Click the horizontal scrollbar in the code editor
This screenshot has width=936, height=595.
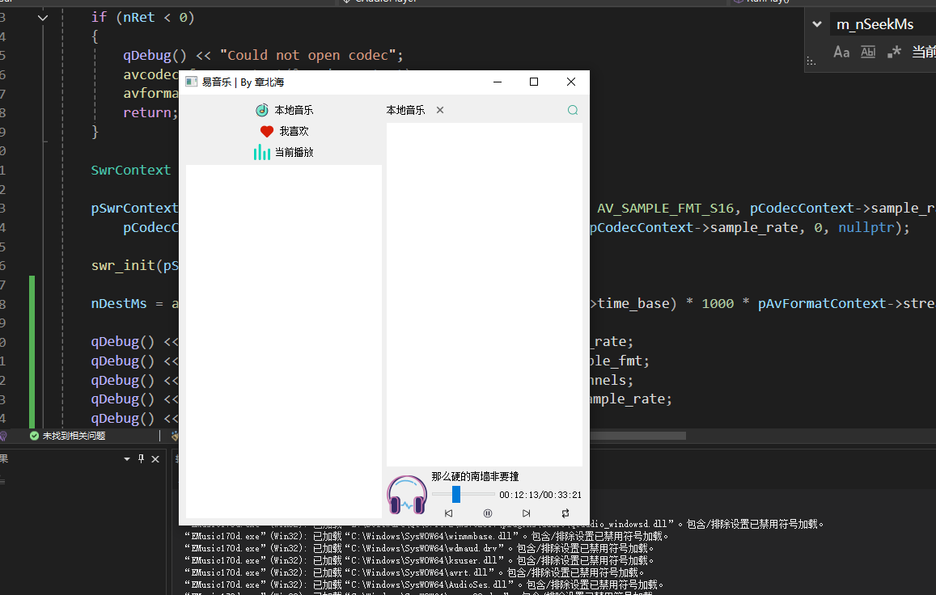click(x=638, y=436)
